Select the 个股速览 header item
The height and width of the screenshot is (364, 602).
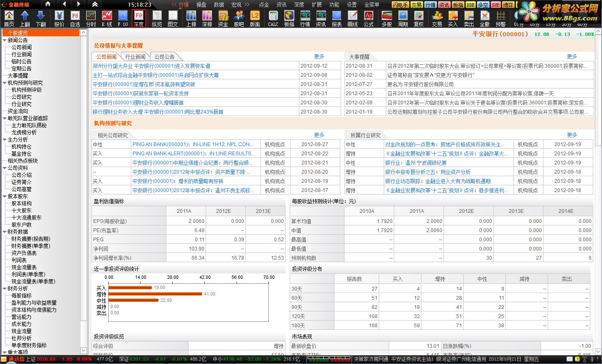click(41, 33)
